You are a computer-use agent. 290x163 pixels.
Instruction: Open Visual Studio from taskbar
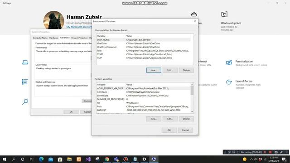point(88,159)
